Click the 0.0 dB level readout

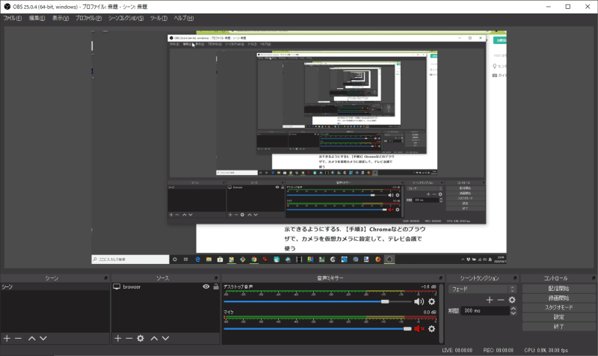point(430,312)
